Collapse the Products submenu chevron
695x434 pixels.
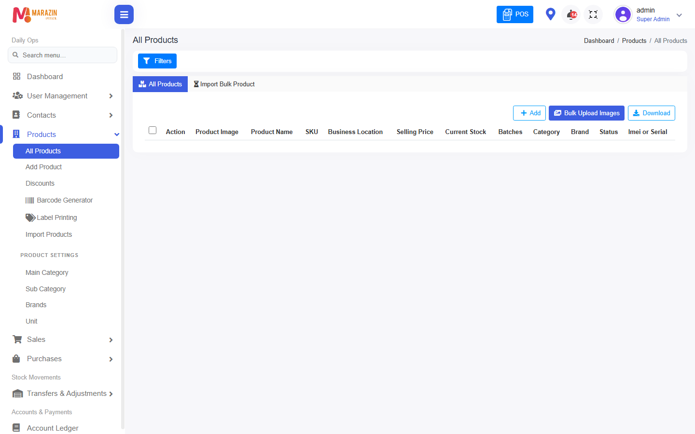(116, 135)
